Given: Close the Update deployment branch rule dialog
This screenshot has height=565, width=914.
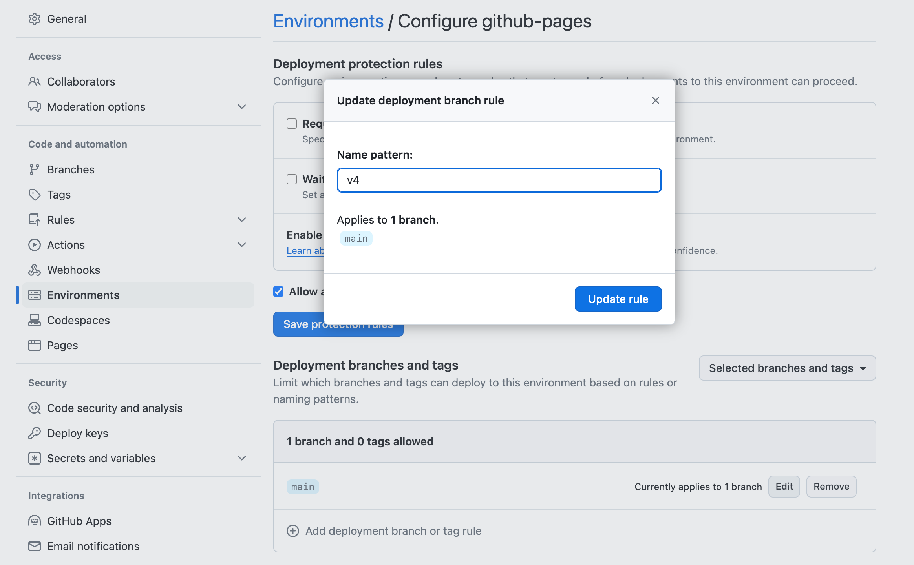Looking at the screenshot, I should pos(655,100).
